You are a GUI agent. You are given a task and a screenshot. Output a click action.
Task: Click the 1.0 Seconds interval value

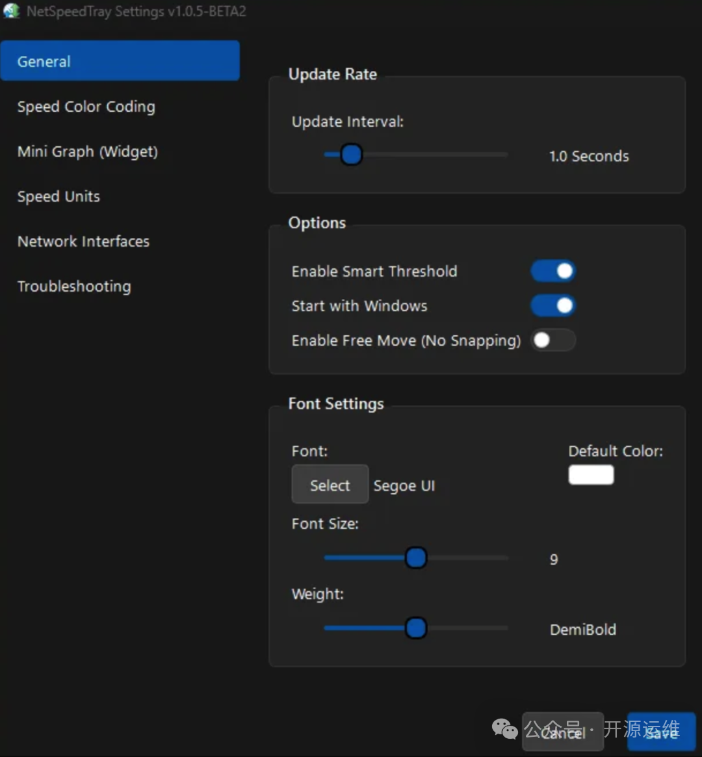click(588, 156)
